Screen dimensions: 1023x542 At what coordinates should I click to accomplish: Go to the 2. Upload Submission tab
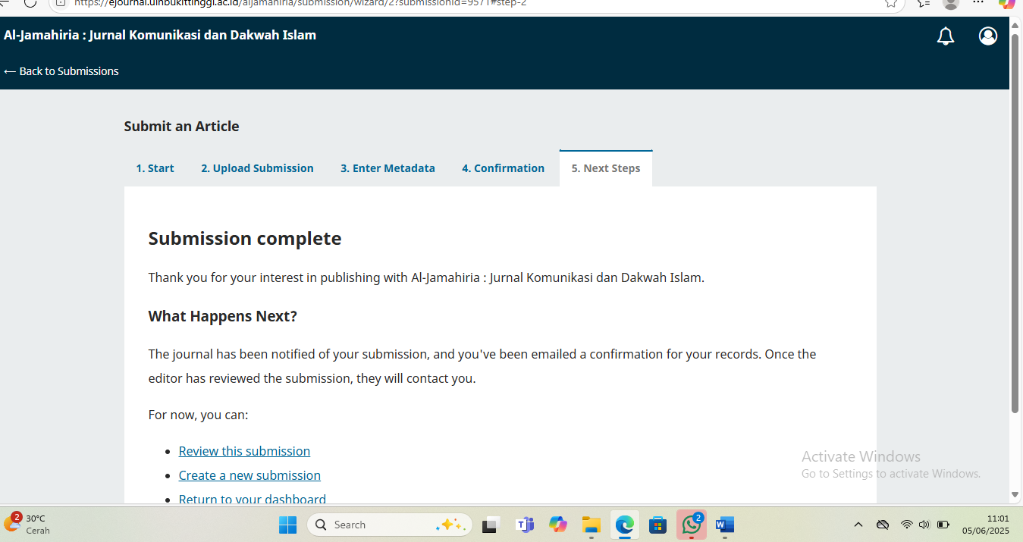(x=257, y=168)
